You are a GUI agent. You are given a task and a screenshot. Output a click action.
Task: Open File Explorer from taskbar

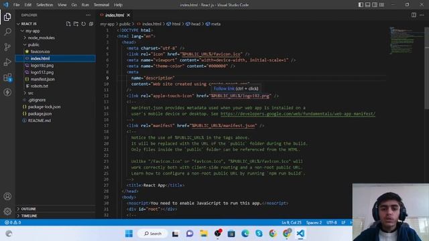click(x=204, y=234)
